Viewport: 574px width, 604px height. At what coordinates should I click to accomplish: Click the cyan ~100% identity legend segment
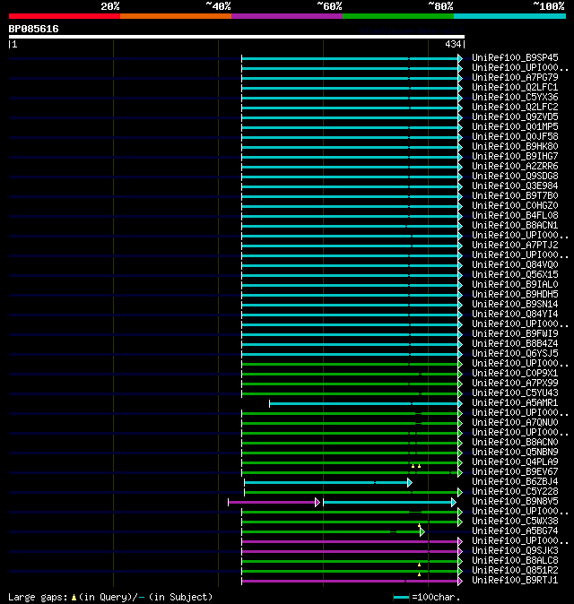pos(509,16)
